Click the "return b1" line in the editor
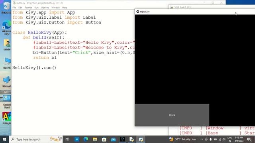Screen dimensions: 255x143 tap(45, 58)
